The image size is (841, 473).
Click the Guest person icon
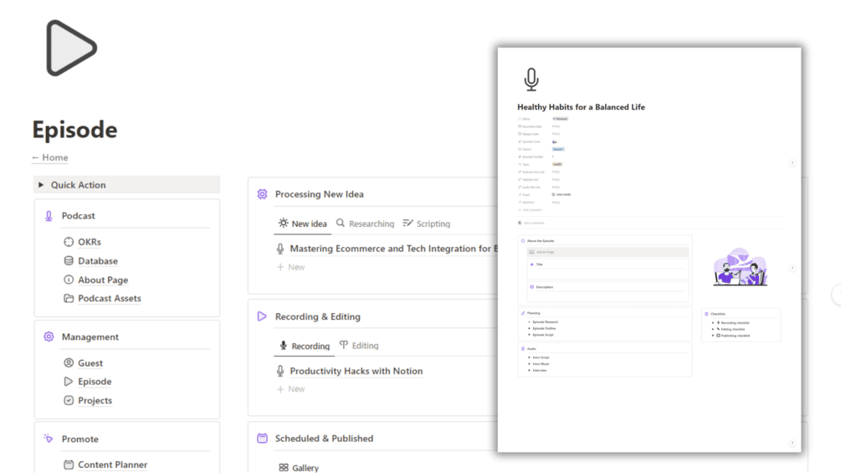click(x=69, y=363)
